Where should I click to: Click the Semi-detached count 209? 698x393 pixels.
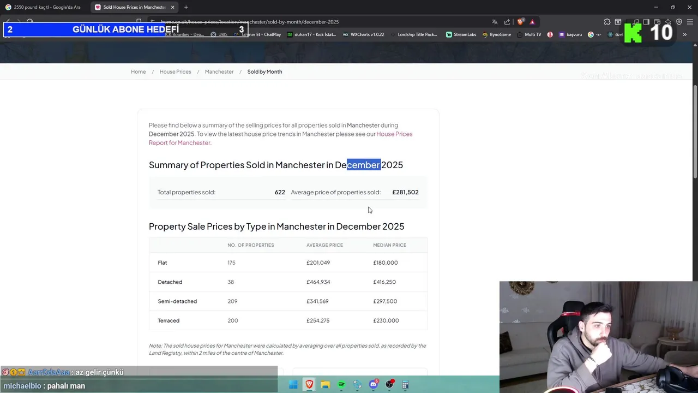tap(232, 301)
